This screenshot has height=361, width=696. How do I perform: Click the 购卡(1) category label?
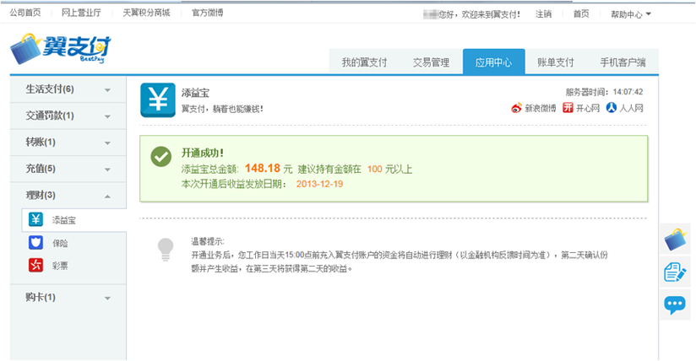tap(41, 297)
